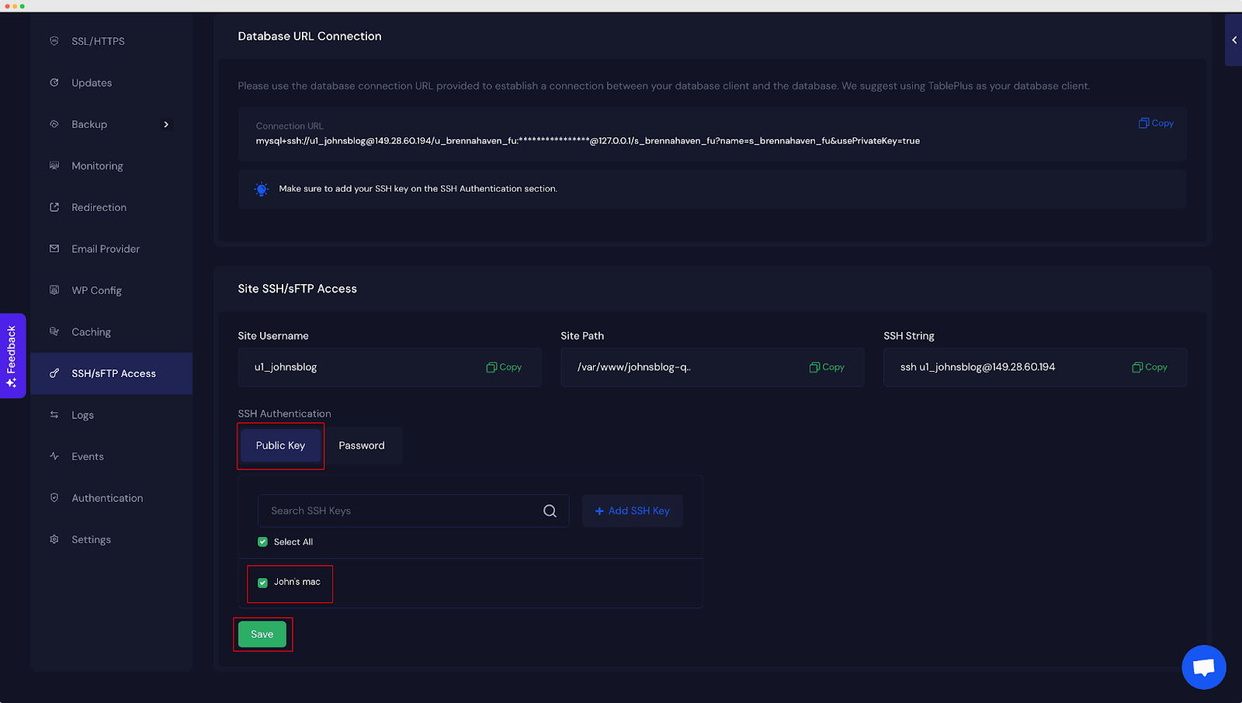Copy the Site Path value
1242x703 pixels.
pos(827,367)
